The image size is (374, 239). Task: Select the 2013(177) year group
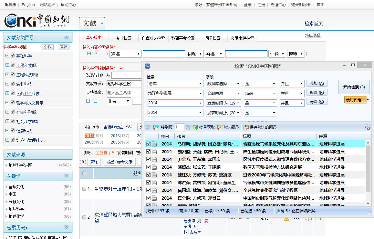coord(120,135)
